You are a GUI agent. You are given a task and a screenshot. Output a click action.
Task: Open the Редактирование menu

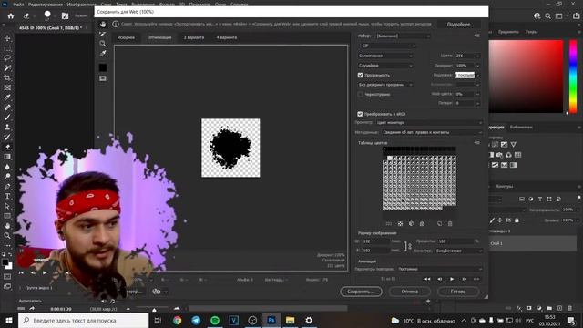(46, 5)
